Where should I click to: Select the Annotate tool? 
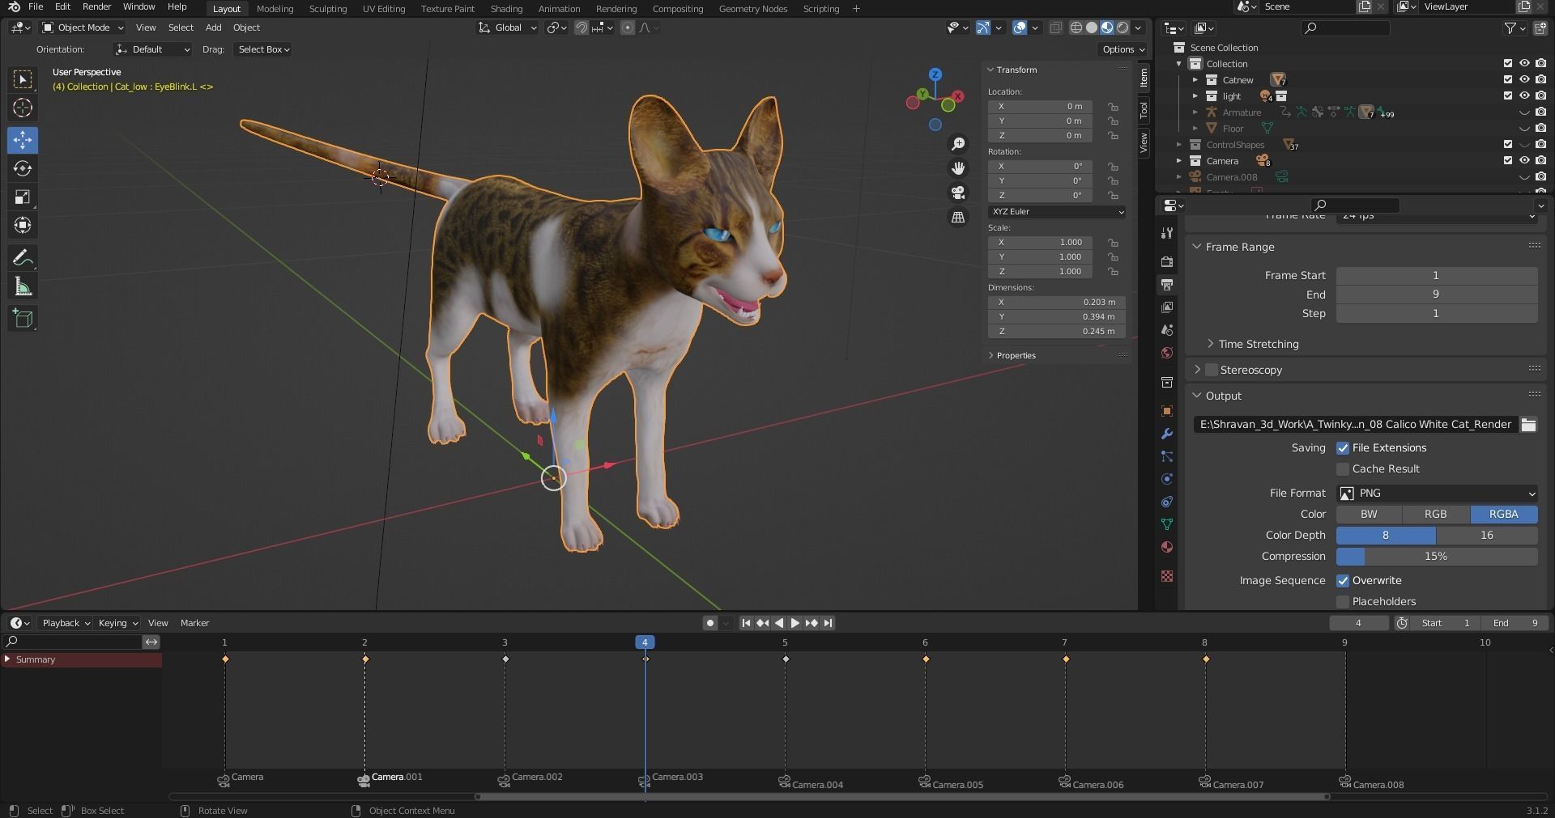tap(23, 258)
